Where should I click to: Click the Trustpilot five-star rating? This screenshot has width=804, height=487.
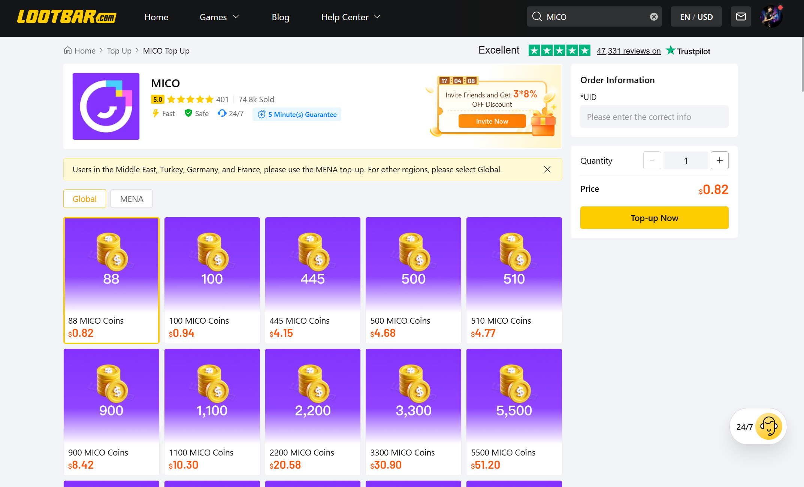(x=559, y=50)
